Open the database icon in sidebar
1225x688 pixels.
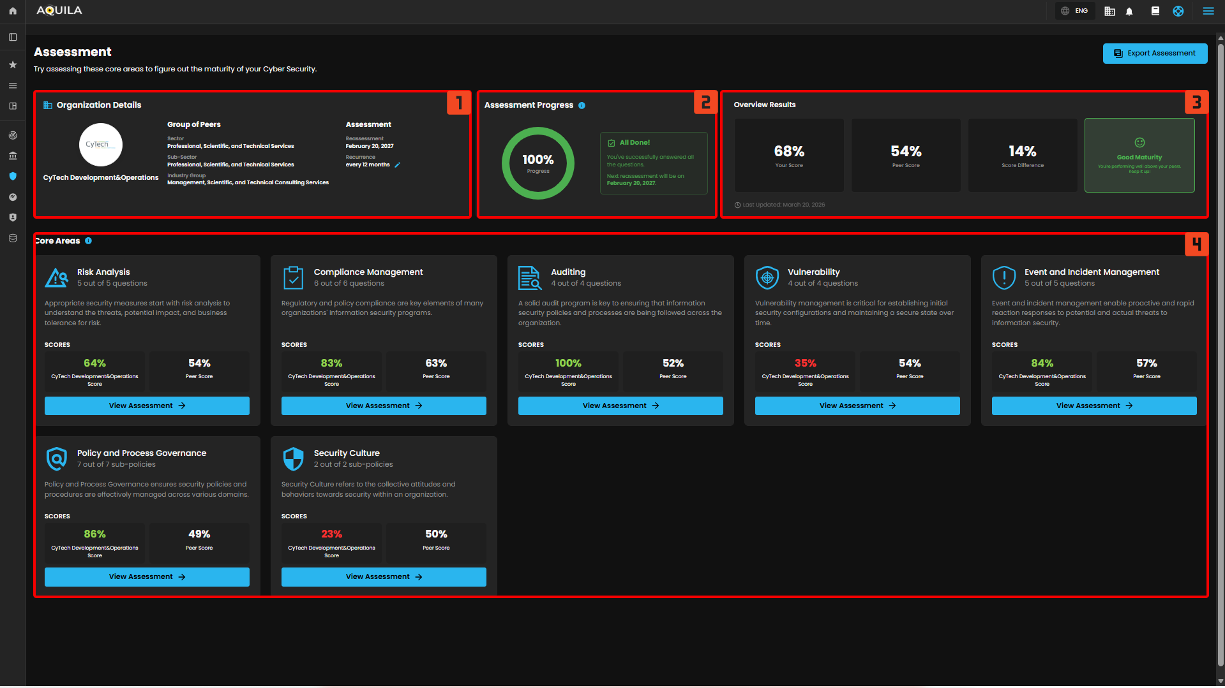pos(12,238)
